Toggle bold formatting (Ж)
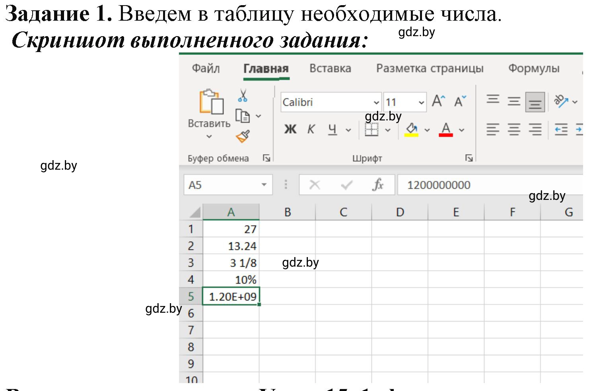This screenshot has width=595, height=391. (290, 129)
